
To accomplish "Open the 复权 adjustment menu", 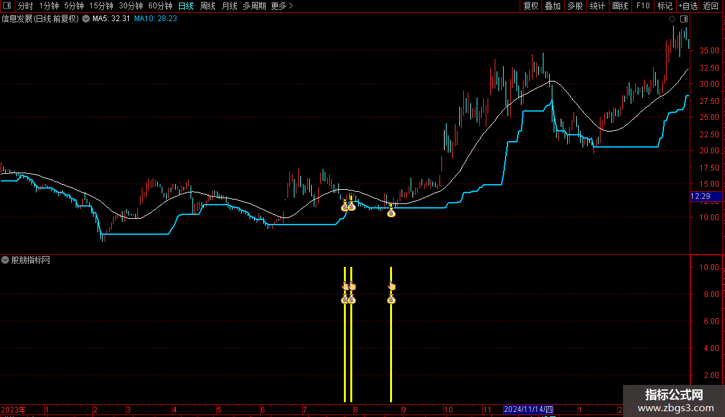I will pos(531,6).
